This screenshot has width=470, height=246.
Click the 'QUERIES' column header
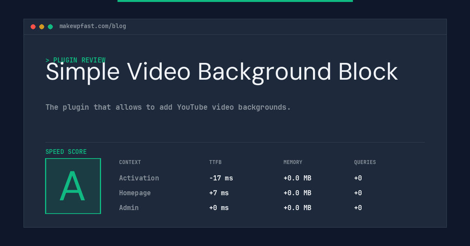point(365,162)
